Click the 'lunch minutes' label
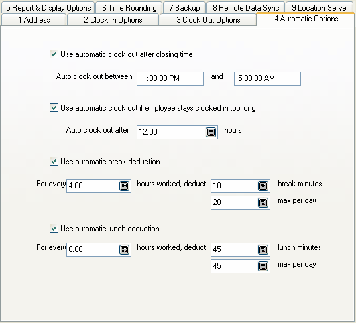 [300, 247]
